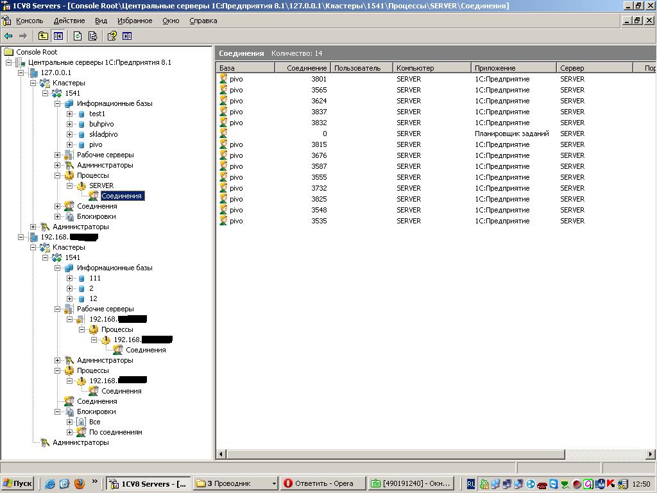Click the По соединениям icon

(x=81, y=432)
